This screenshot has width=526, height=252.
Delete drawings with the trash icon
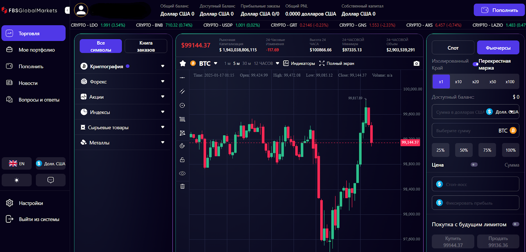[x=182, y=186]
